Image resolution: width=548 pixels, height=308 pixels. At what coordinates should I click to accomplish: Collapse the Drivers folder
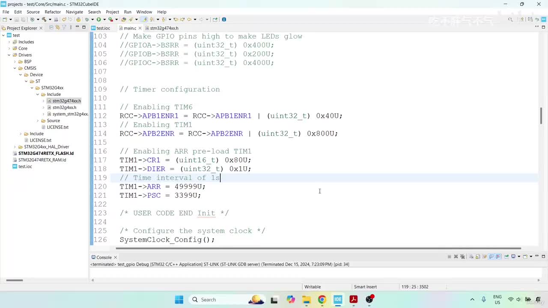(x=9, y=55)
